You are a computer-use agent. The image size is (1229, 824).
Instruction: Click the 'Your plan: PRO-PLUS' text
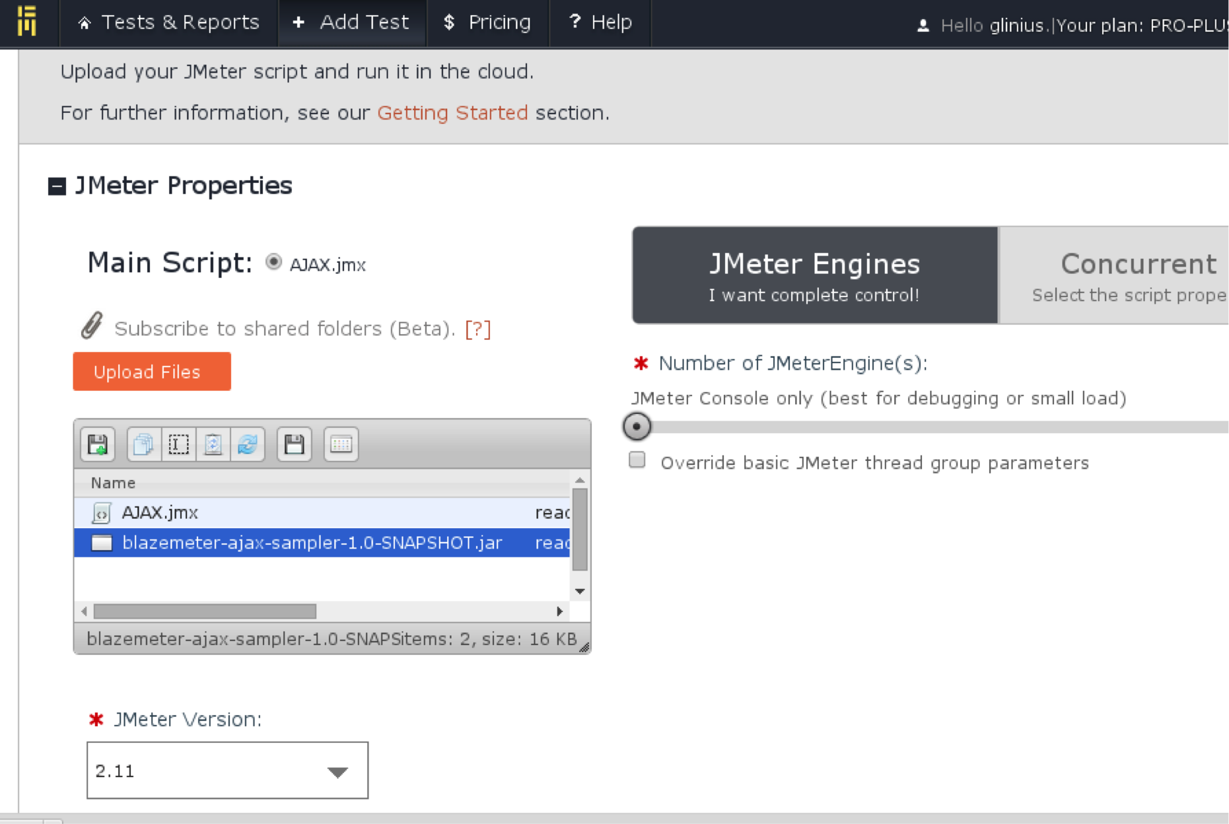pos(1142,26)
